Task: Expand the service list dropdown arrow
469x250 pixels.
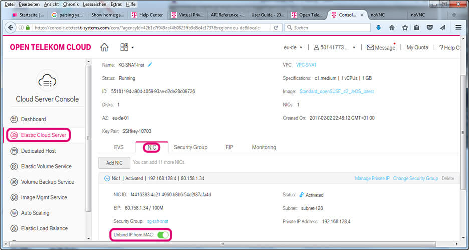Action: 132,47
